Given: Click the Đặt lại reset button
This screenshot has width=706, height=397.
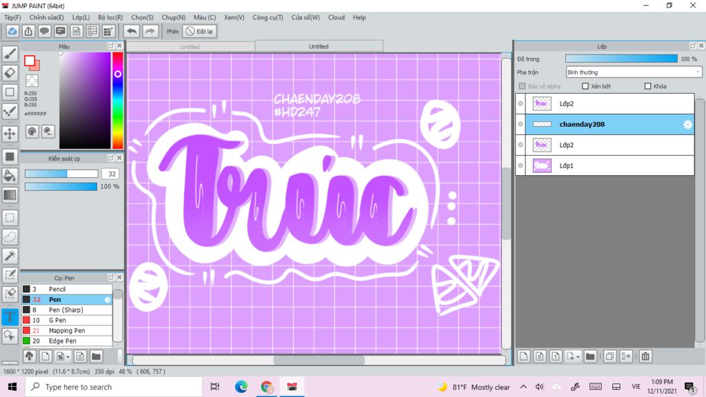Looking at the screenshot, I should [x=199, y=31].
